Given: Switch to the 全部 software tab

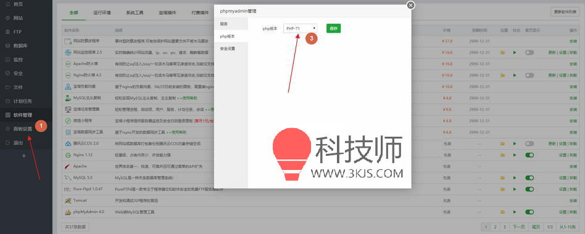Looking at the screenshot, I should pyautogui.click(x=73, y=12).
